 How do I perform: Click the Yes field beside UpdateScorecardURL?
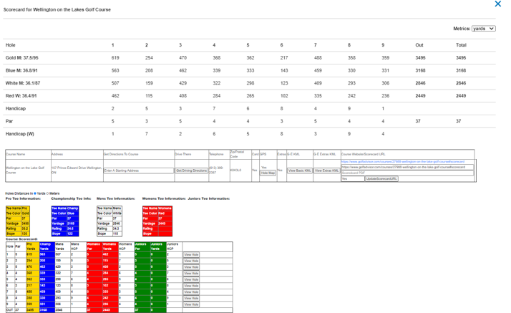click(x=353, y=178)
